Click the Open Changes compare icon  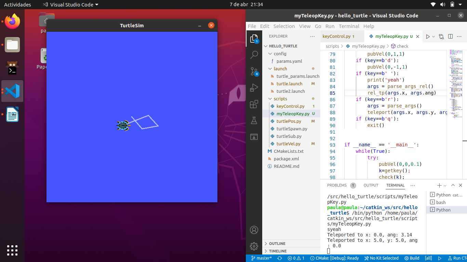[441, 37]
